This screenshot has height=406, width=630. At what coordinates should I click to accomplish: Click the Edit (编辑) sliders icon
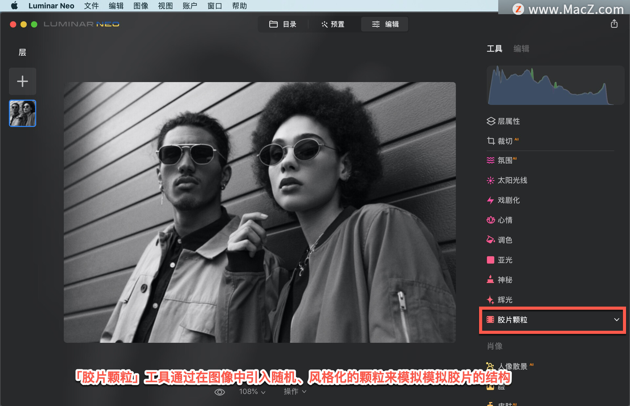pyautogui.click(x=376, y=24)
